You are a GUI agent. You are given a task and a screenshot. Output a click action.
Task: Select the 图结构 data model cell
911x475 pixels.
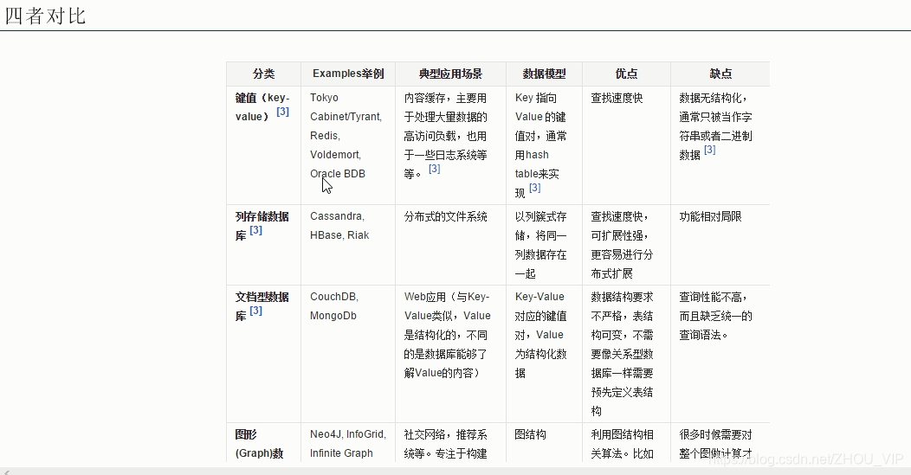pos(544,442)
